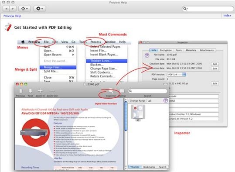Focus the search field in the 2340.pdf window
Viewport: 235px width, 172px height.
point(148,91)
